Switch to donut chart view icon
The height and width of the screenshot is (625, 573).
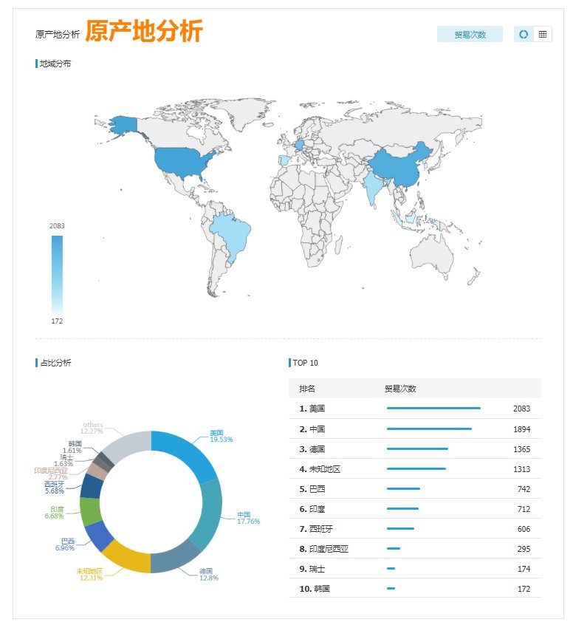point(524,34)
